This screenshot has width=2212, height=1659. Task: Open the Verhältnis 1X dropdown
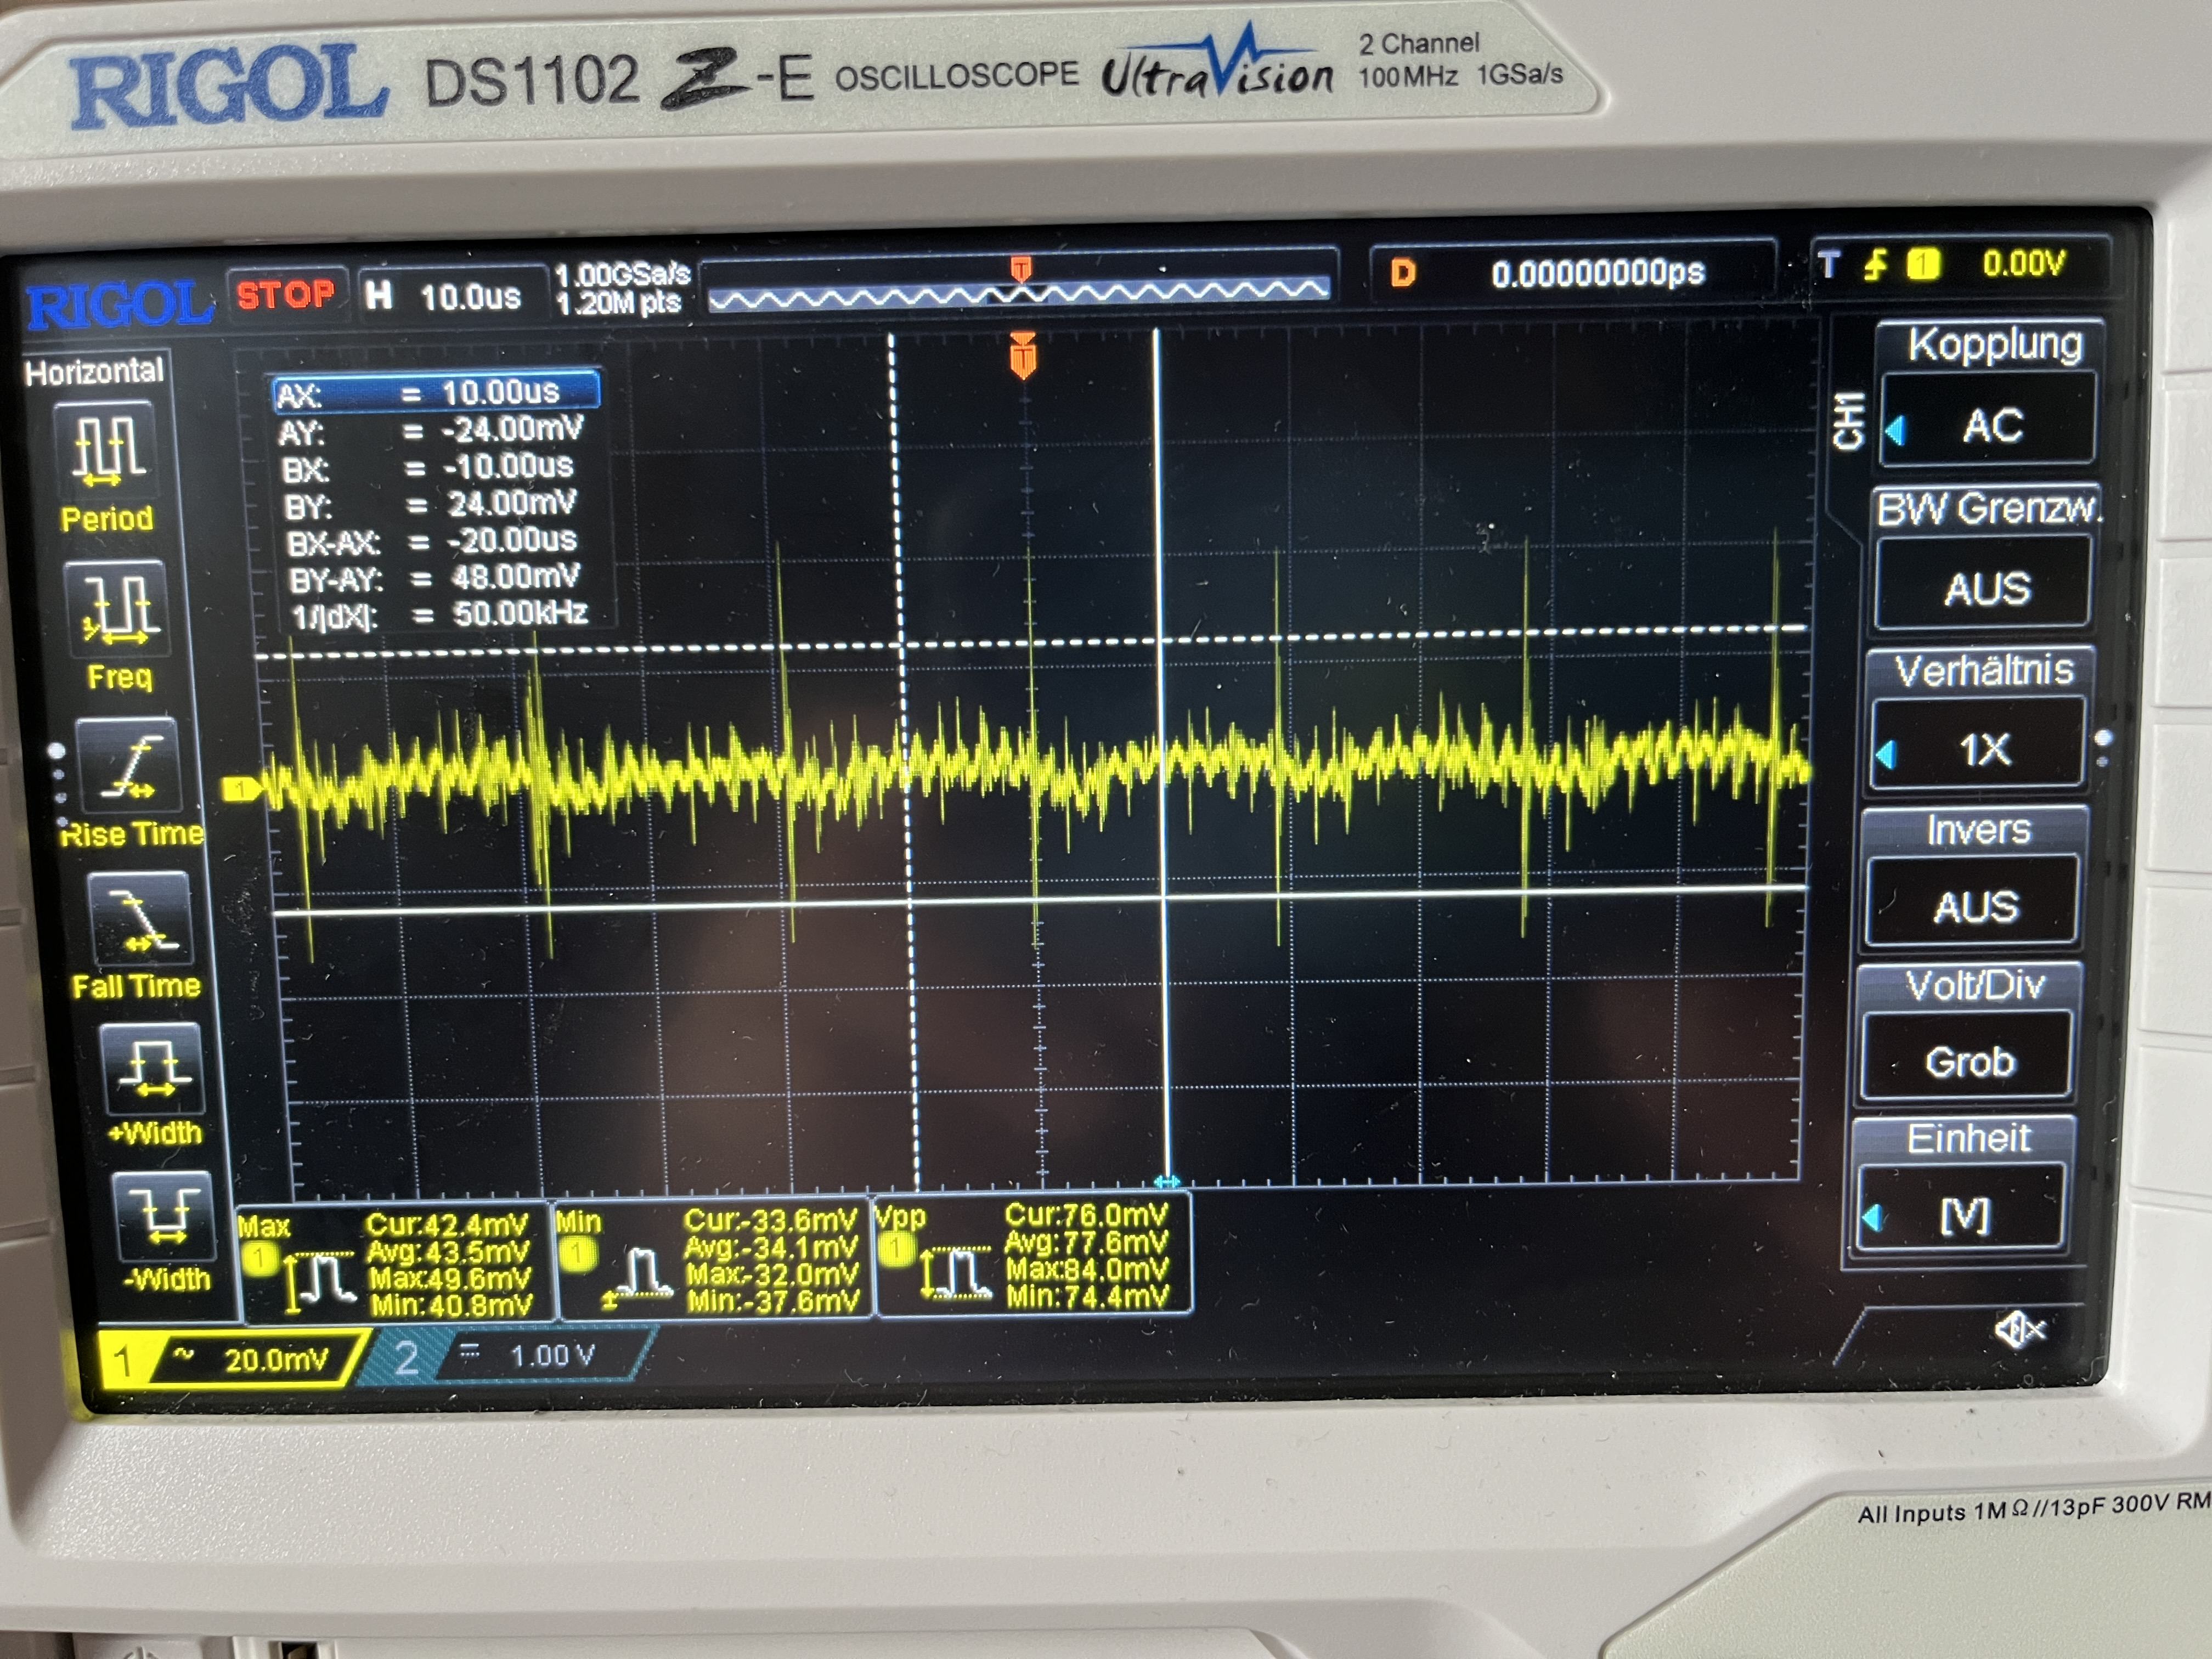point(1980,749)
